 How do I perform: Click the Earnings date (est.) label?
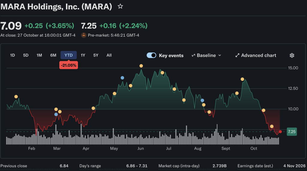point(255,166)
